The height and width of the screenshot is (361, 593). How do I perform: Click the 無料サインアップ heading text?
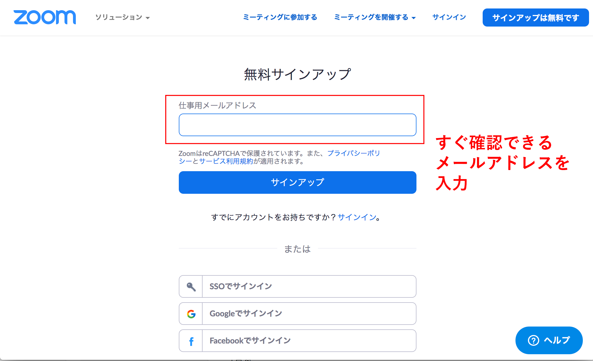point(297,74)
